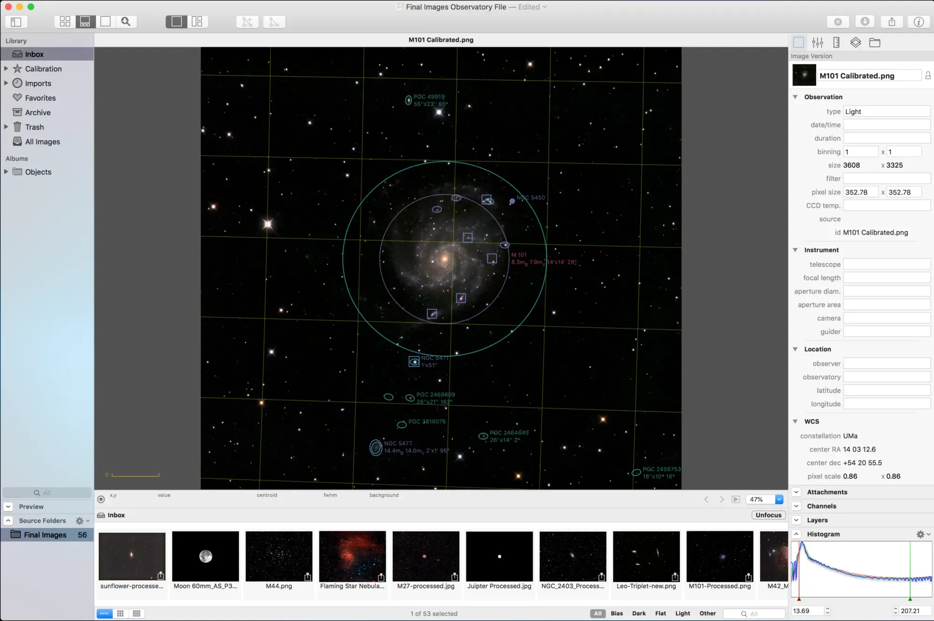Image resolution: width=934 pixels, height=621 pixels.
Task: Enable the Light frame filter
Action: [x=682, y=613]
